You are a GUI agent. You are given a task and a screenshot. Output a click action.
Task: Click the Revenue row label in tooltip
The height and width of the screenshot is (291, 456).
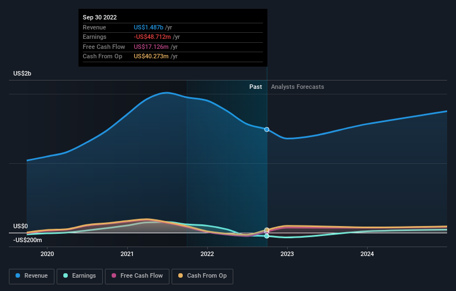[x=94, y=27]
